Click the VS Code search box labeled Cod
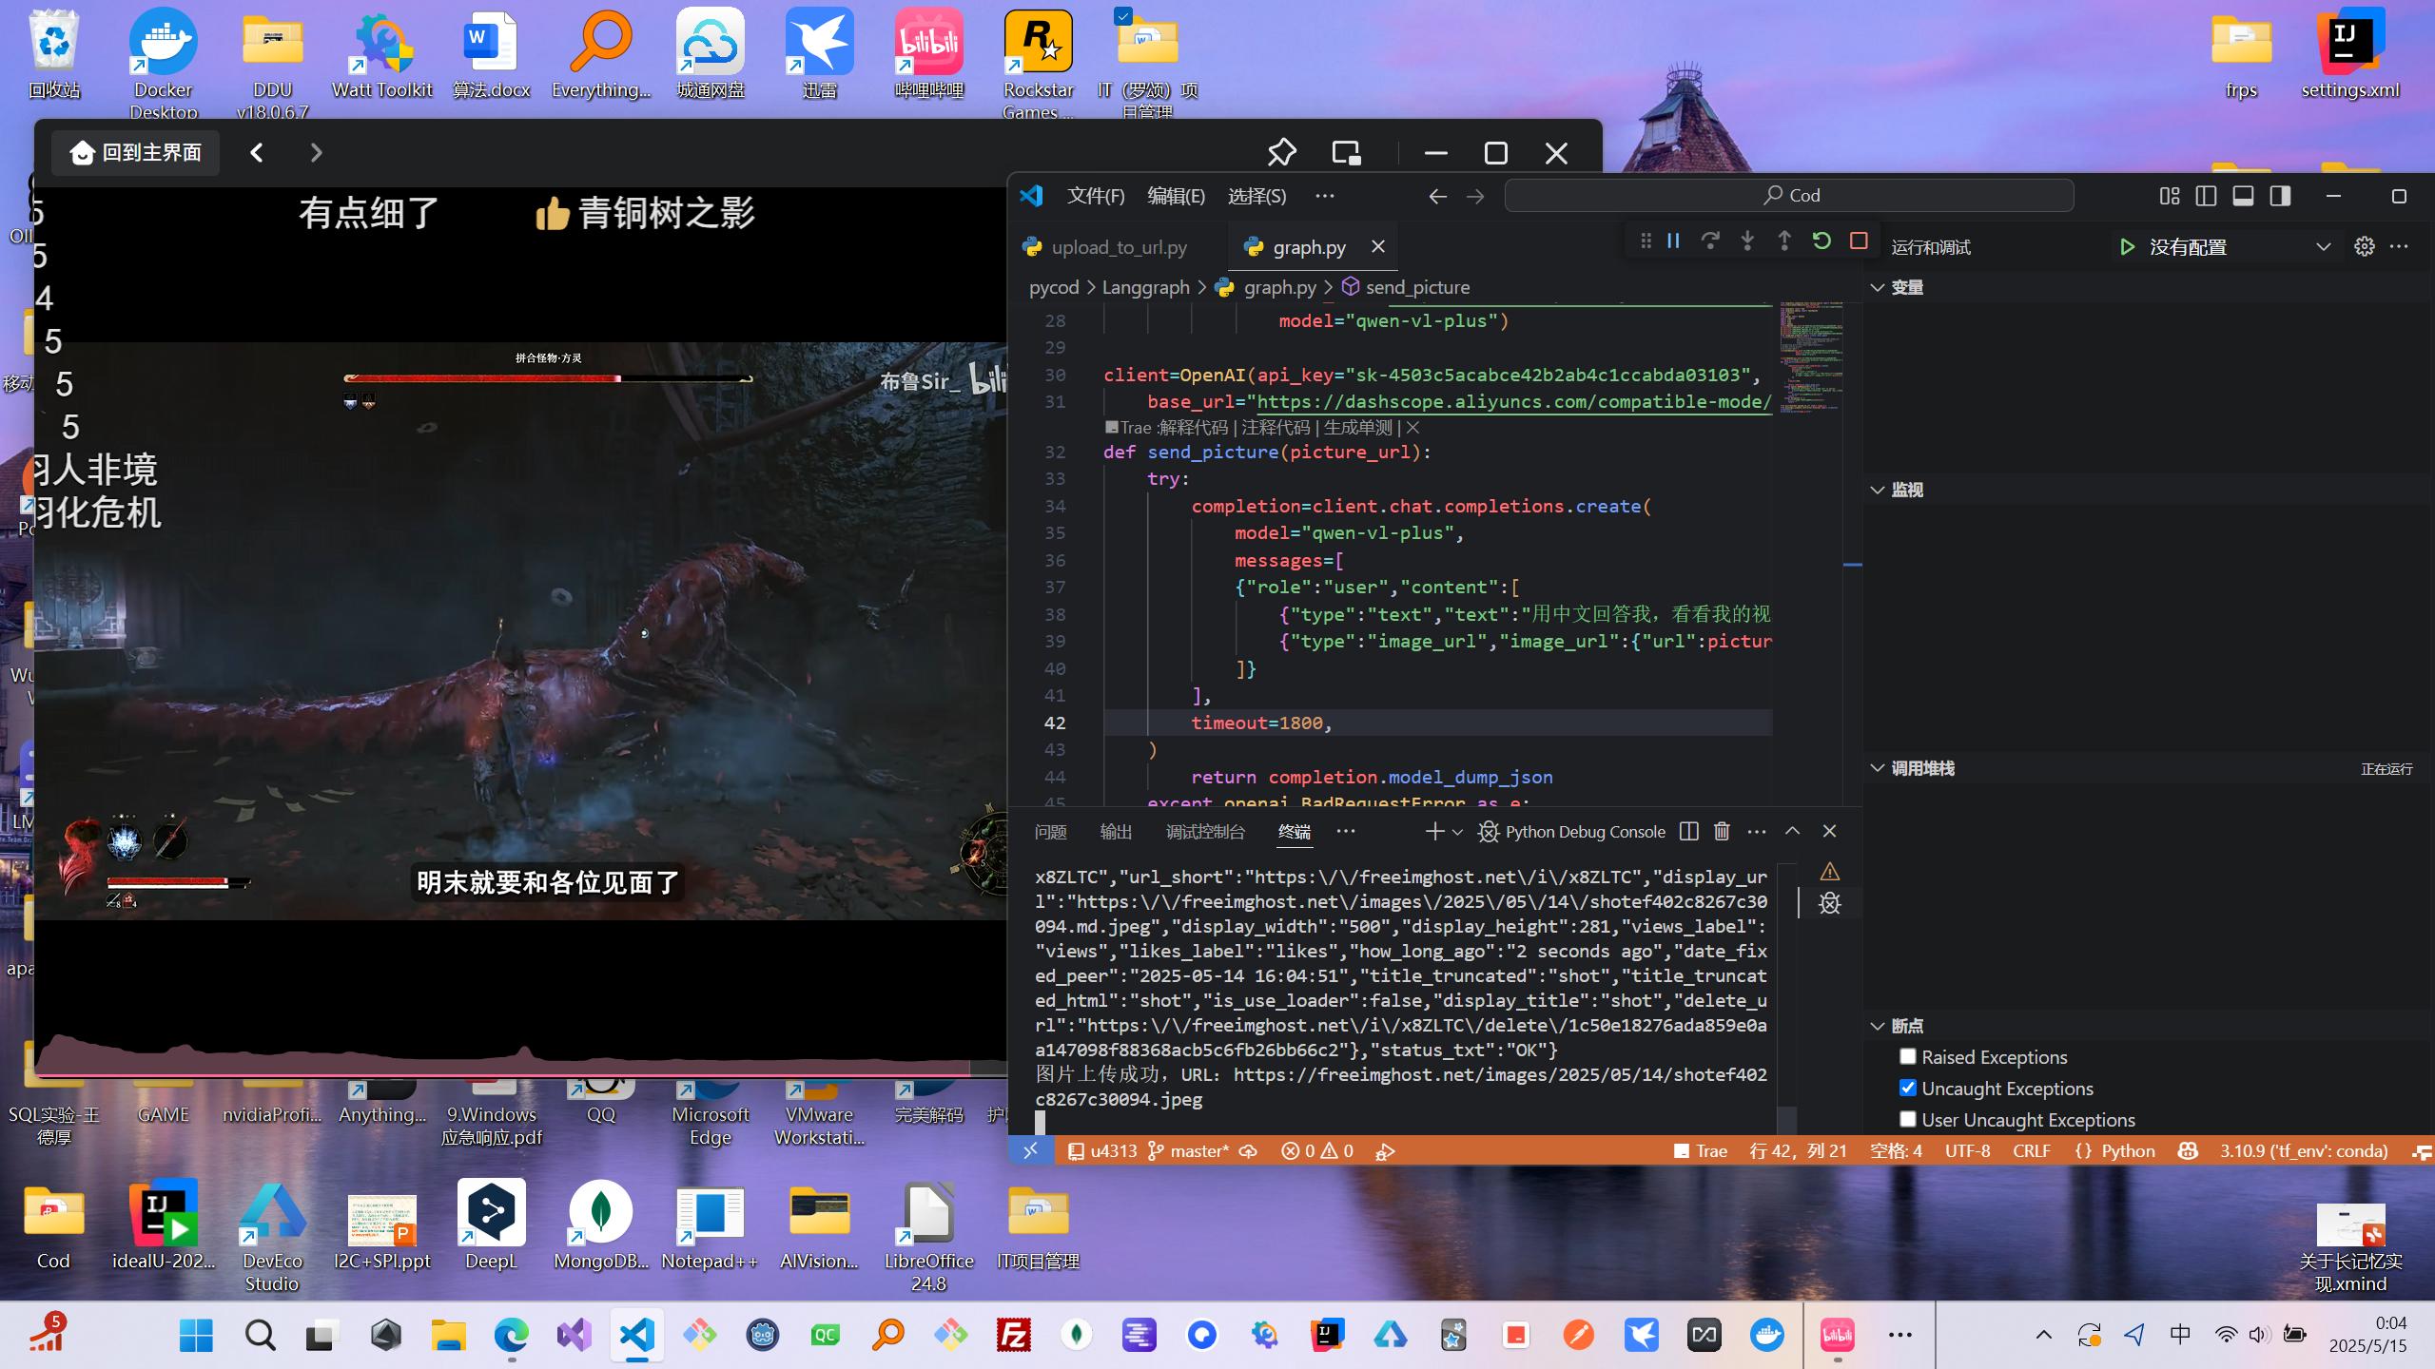 coord(1789,196)
